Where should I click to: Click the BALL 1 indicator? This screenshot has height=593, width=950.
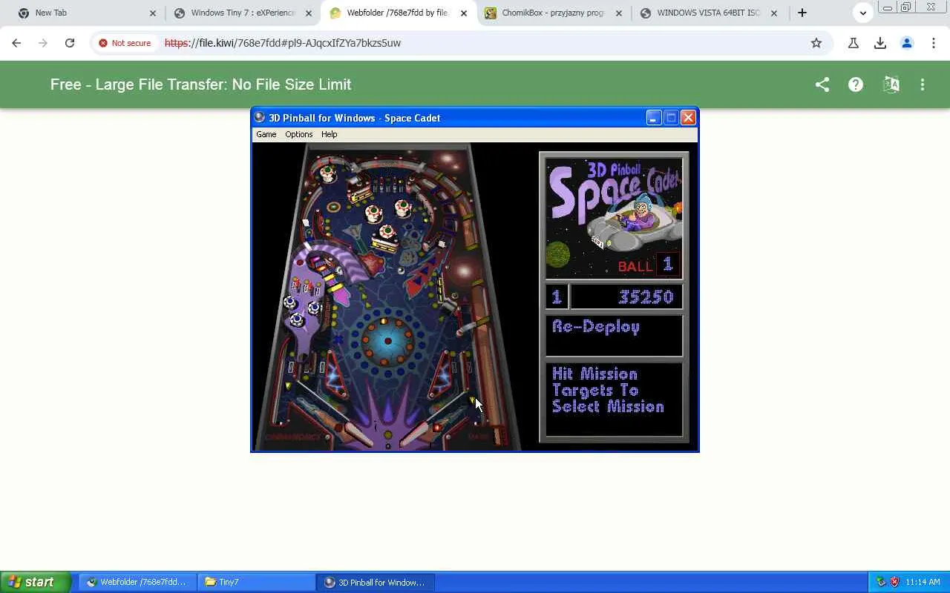(x=647, y=265)
